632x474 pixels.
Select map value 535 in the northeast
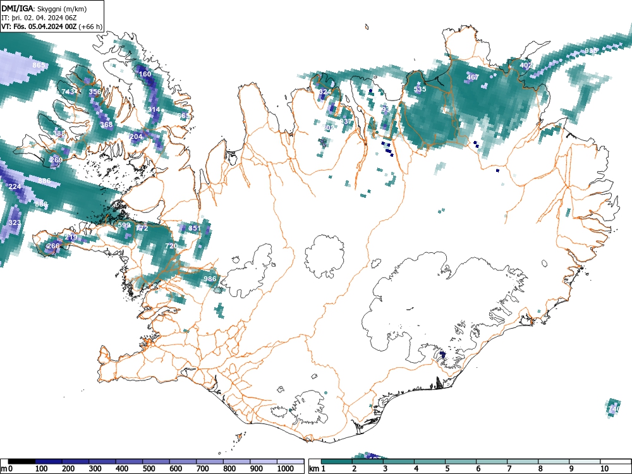tap(420, 89)
